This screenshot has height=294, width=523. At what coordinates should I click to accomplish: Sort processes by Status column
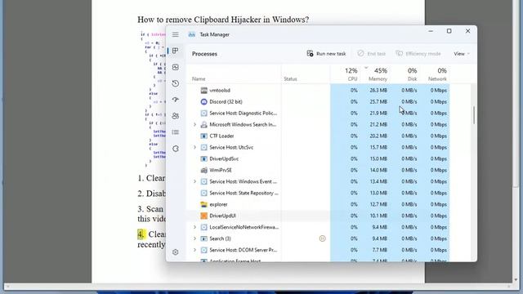[x=290, y=79]
